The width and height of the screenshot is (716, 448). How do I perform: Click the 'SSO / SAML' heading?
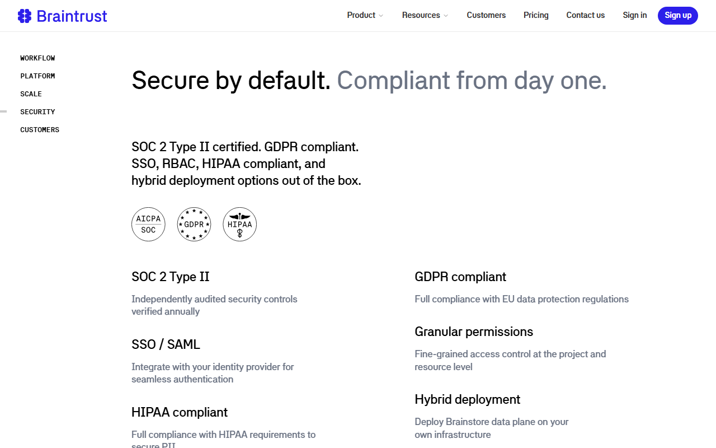coord(166,344)
